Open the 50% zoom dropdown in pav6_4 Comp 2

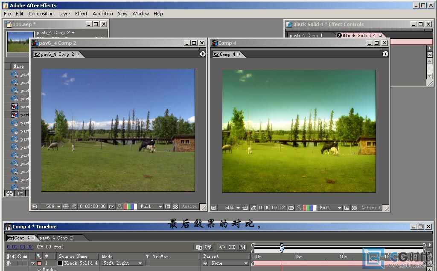pos(53,207)
